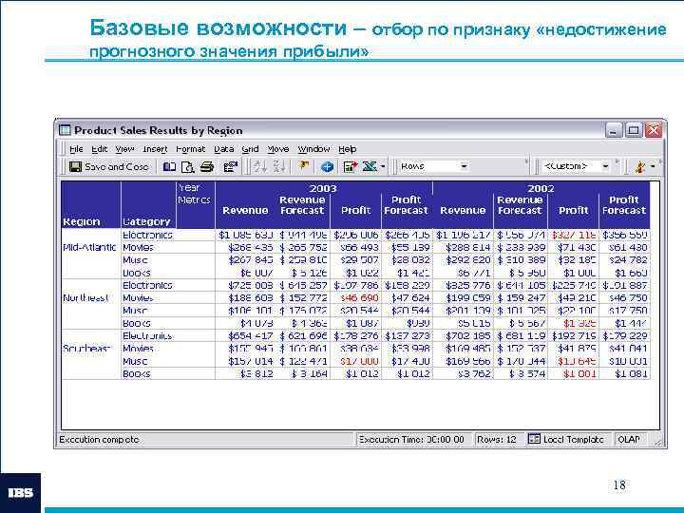Select Electronics under Mid-Atlantic

pos(147,235)
